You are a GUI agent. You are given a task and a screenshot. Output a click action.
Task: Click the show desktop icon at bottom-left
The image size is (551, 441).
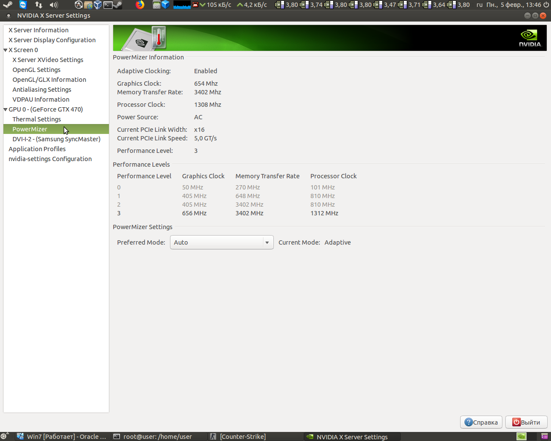click(4, 436)
